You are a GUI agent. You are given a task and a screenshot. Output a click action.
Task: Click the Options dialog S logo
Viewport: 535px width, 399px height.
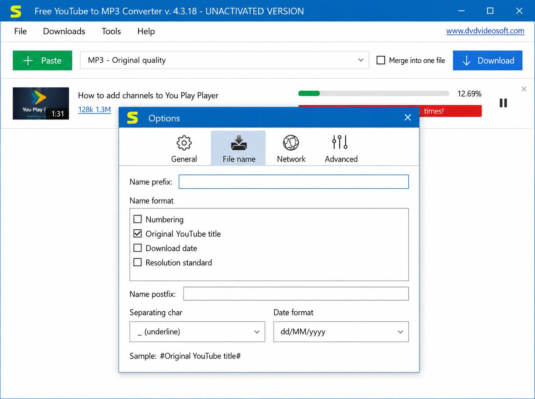[132, 118]
